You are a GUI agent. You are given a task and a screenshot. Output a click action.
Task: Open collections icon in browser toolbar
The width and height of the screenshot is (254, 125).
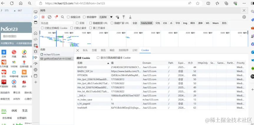tap(226, 3)
